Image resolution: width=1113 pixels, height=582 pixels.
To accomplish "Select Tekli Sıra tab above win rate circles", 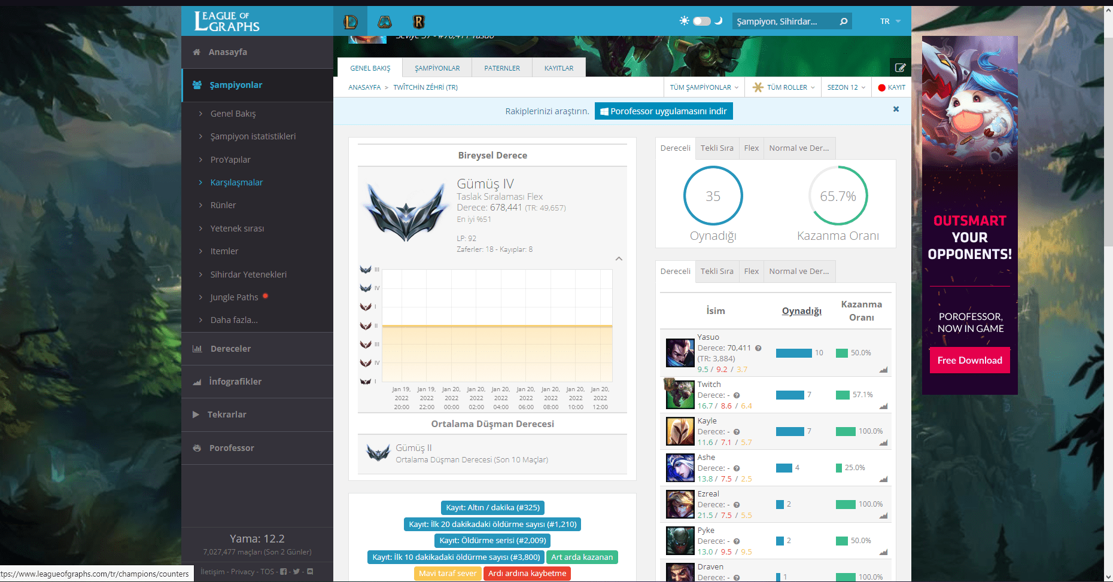I will tap(717, 148).
